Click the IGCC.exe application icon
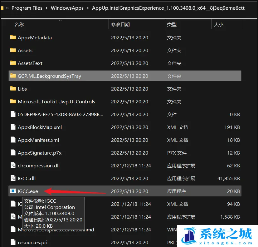 point(13,191)
